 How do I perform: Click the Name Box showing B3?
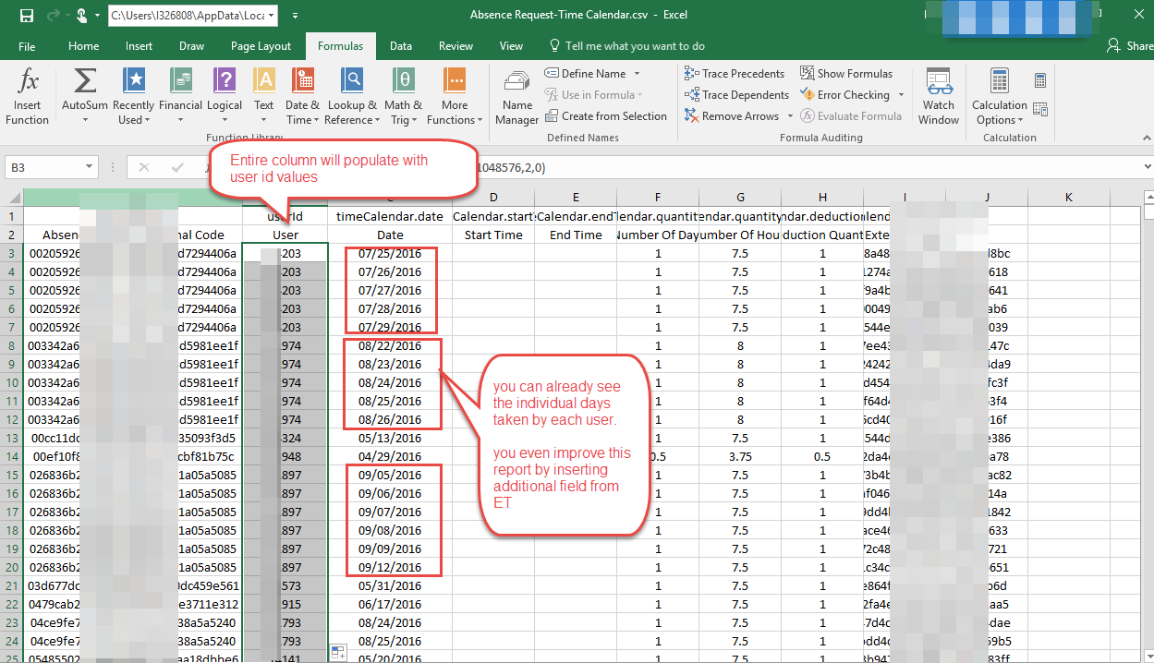click(43, 168)
